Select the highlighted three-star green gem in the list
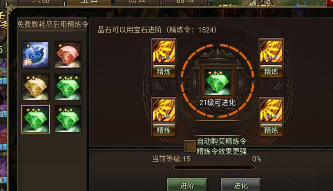 [36, 119]
